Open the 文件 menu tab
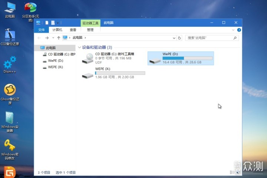 tap(42, 30)
